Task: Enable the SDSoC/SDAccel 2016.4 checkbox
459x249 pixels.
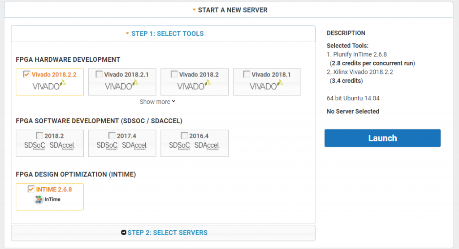Action: [x=184, y=136]
